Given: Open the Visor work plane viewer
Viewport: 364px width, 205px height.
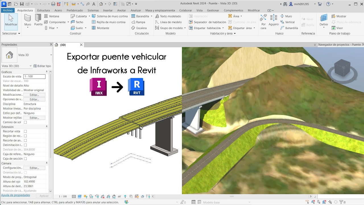Looking at the screenshot, I should (x=337, y=28).
